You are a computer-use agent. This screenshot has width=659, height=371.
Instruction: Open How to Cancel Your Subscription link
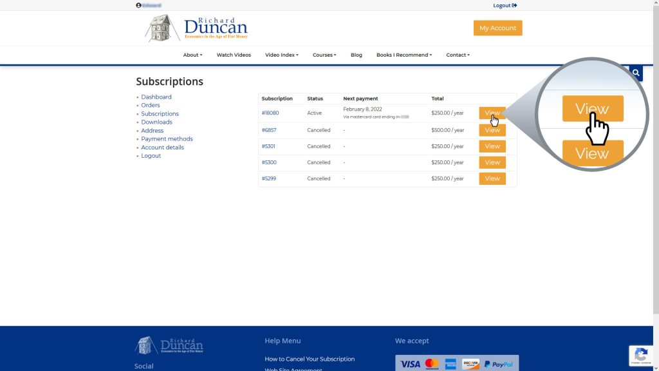pyautogui.click(x=310, y=359)
